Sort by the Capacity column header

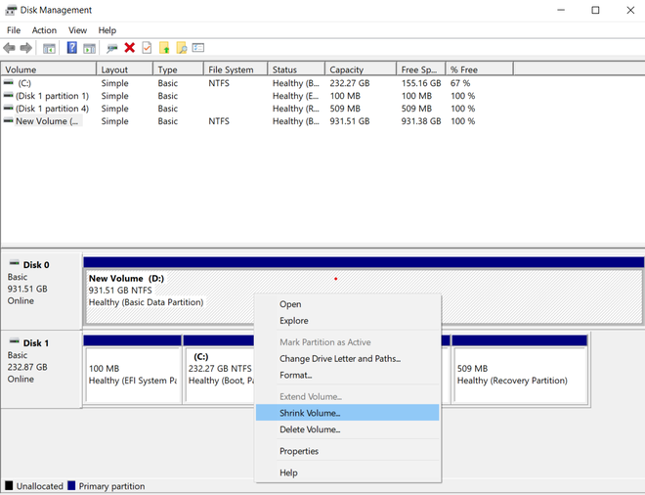361,69
